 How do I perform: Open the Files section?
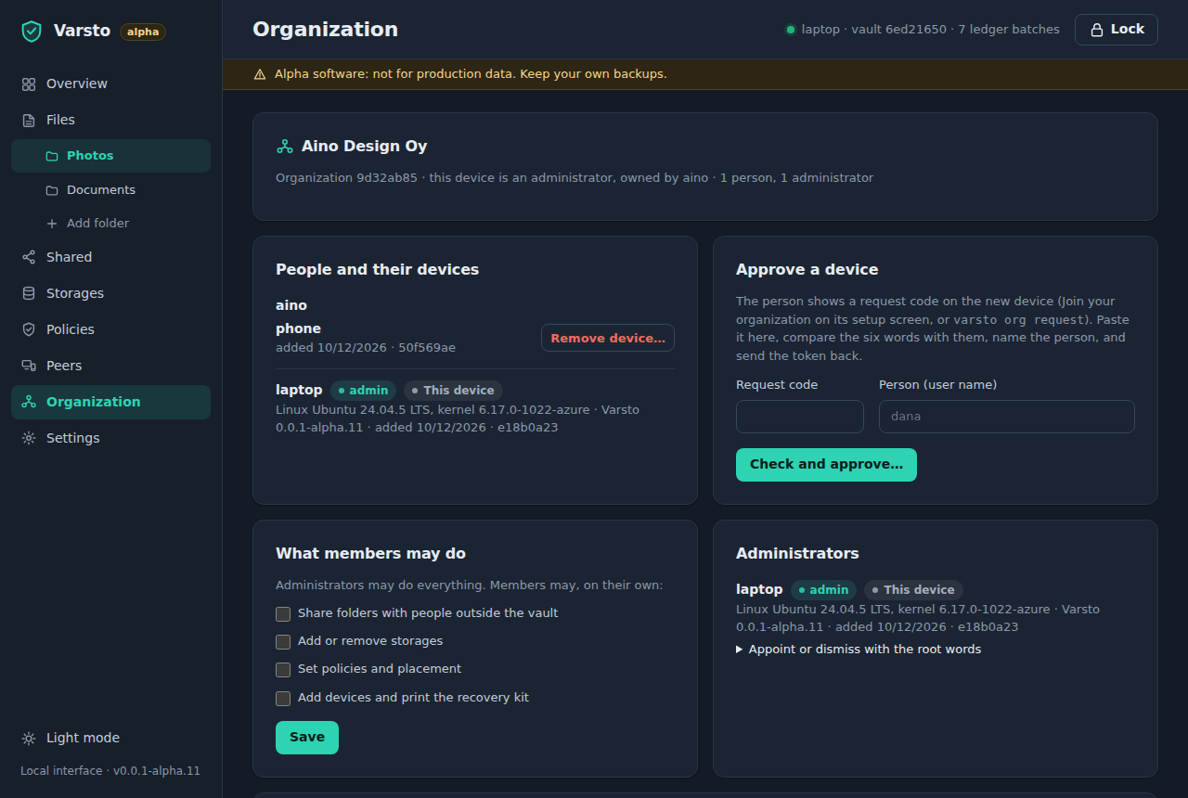[x=110, y=120]
